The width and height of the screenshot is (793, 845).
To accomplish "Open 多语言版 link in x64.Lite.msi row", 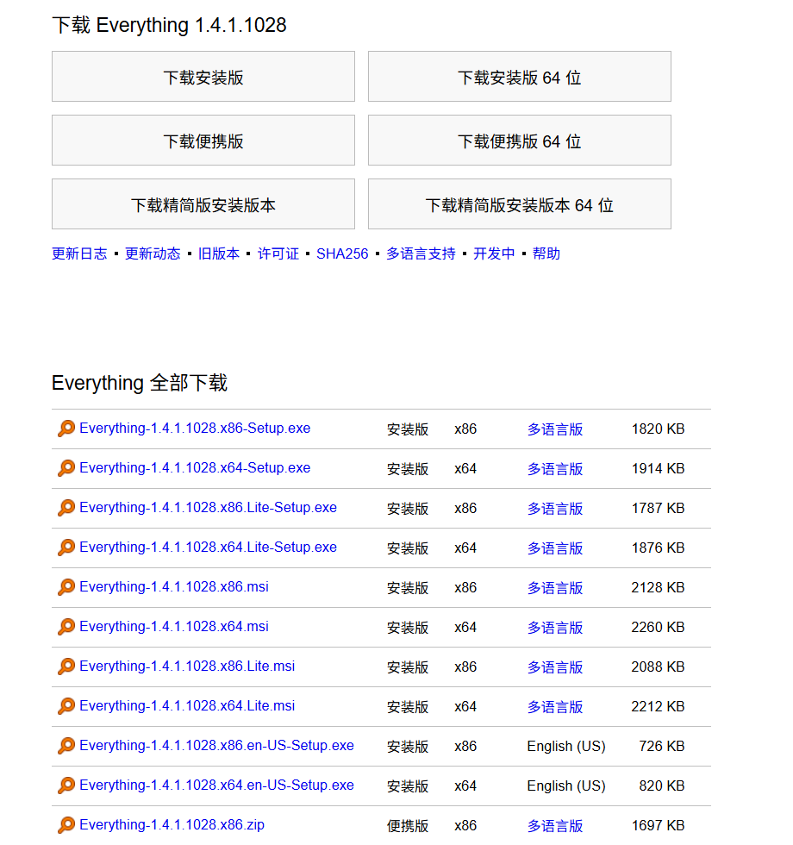I will (x=555, y=707).
